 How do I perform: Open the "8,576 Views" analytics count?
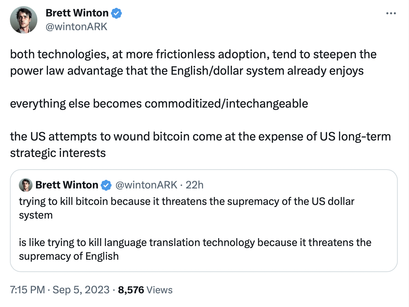[145, 290]
